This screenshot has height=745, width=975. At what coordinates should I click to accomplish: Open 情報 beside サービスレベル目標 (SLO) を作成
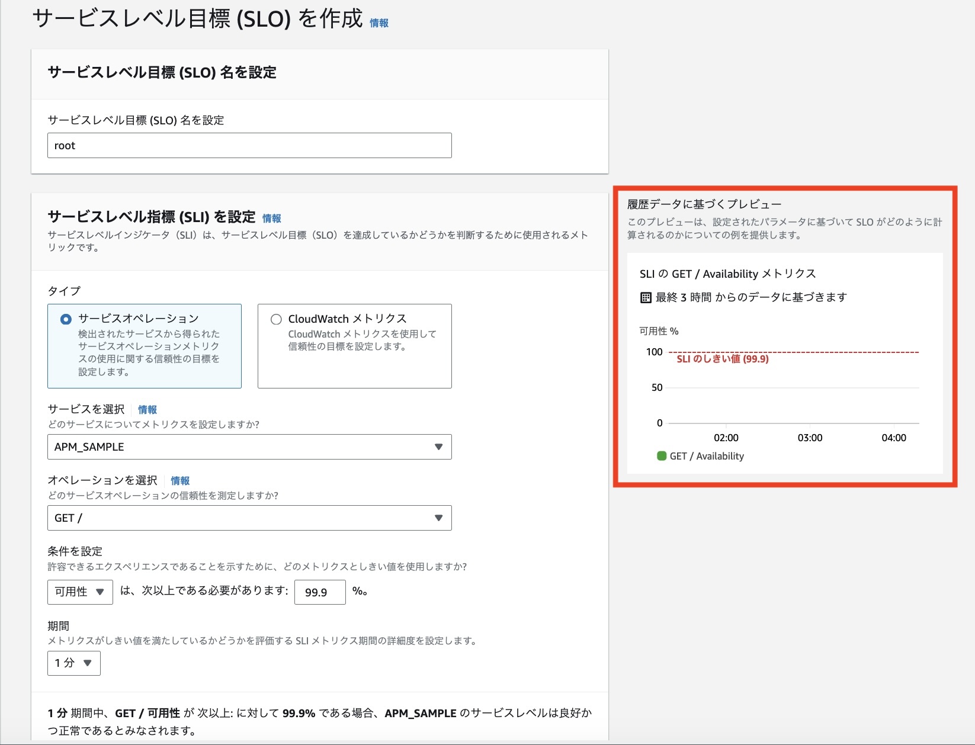pos(380,23)
